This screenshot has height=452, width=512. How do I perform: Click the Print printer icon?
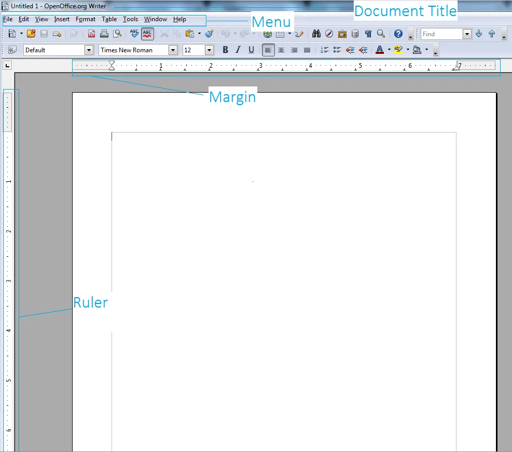104,34
